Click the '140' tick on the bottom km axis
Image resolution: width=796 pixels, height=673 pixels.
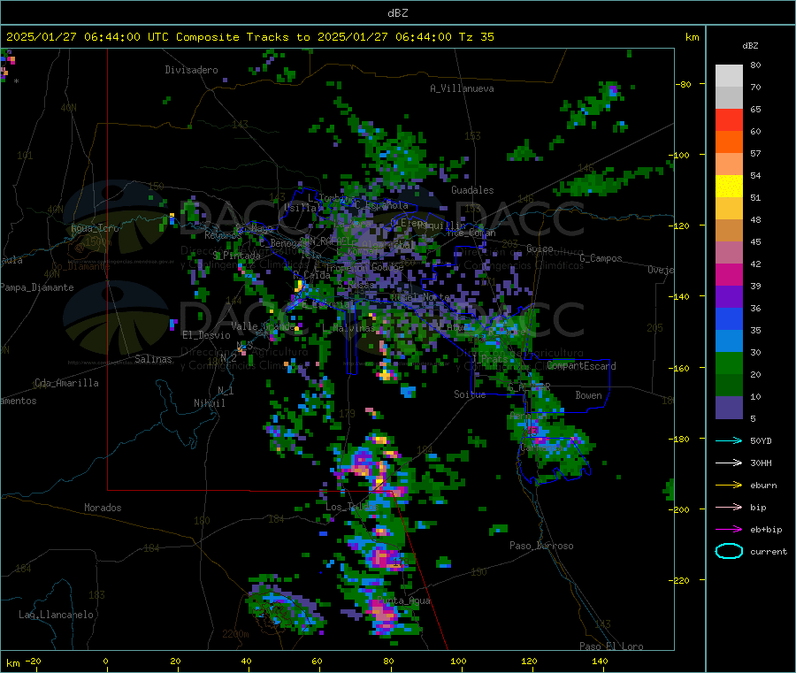point(600,661)
